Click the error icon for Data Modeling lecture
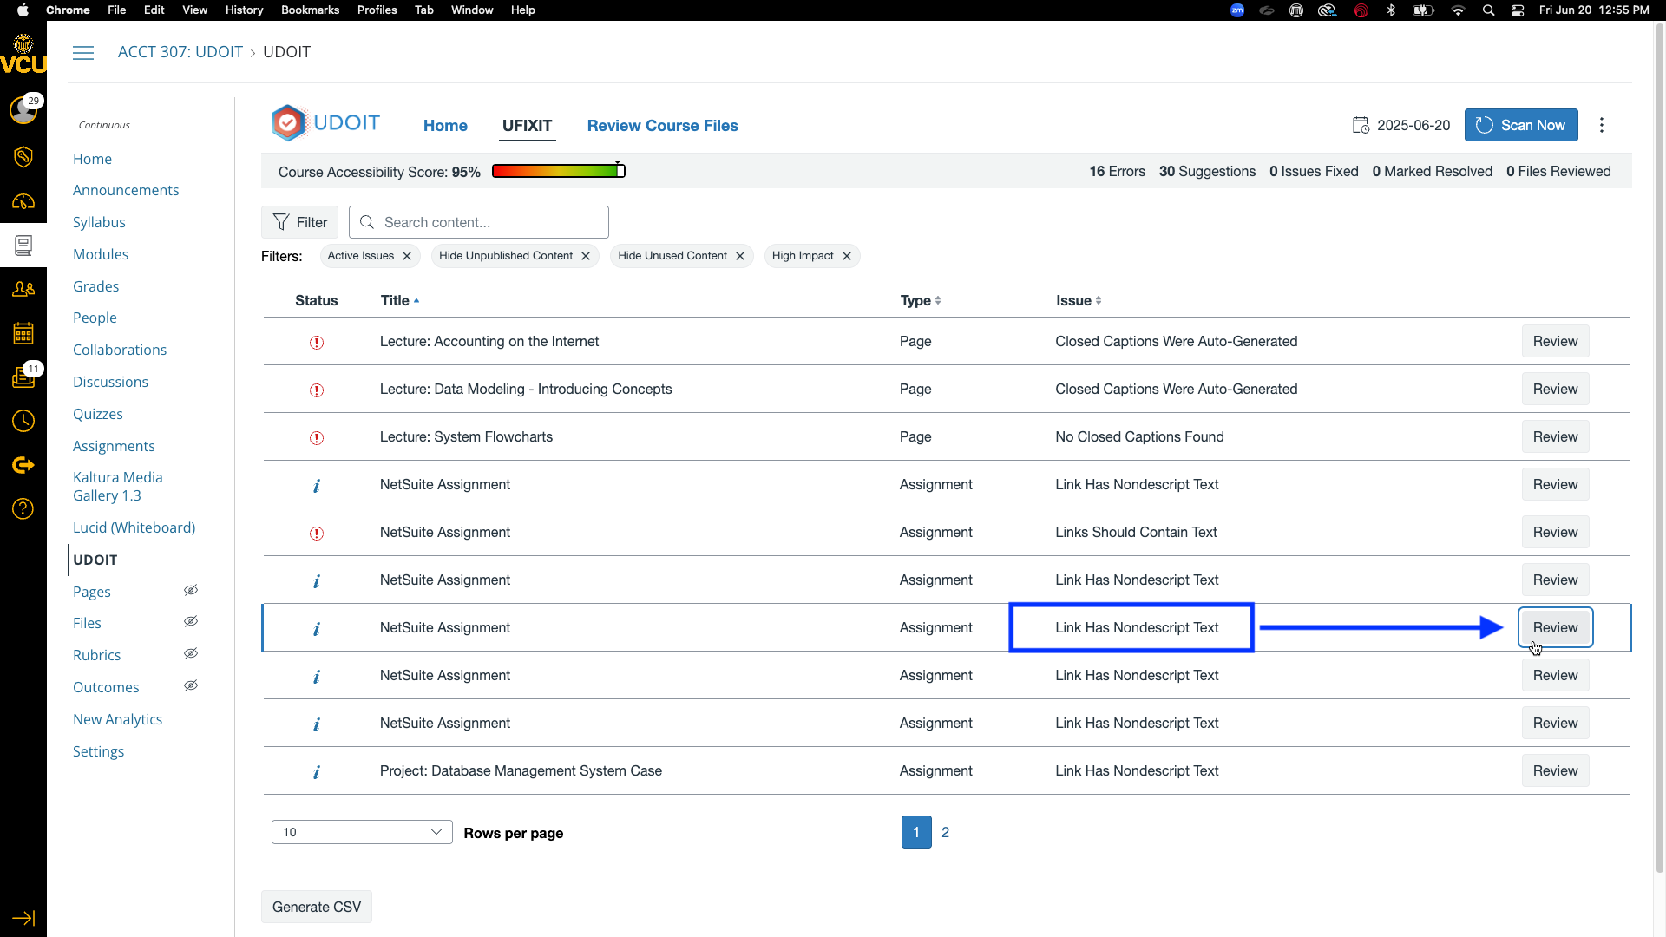This screenshot has width=1666, height=937. [x=317, y=390]
